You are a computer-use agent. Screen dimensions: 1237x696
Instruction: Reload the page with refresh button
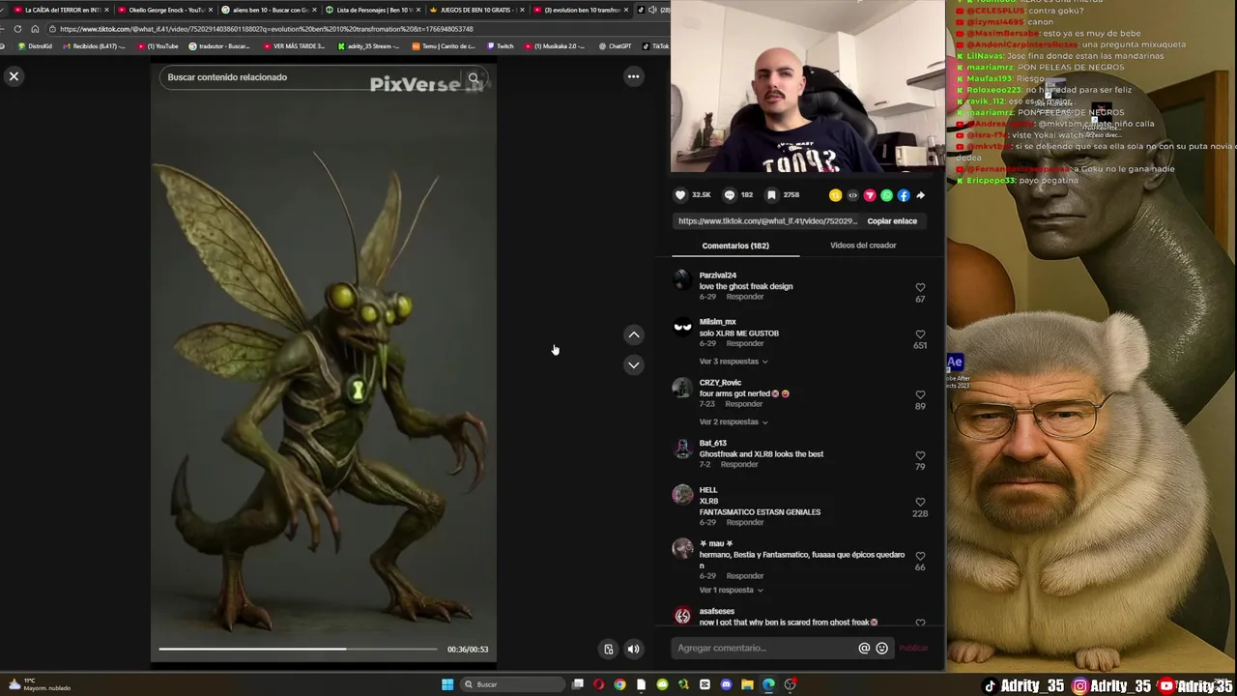click(17, 29)
